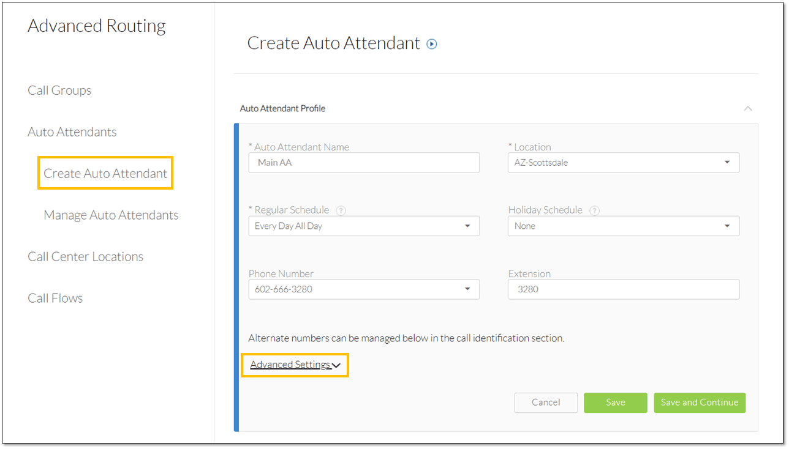Open the Holiday Schedule dropdown

point(623,226)
